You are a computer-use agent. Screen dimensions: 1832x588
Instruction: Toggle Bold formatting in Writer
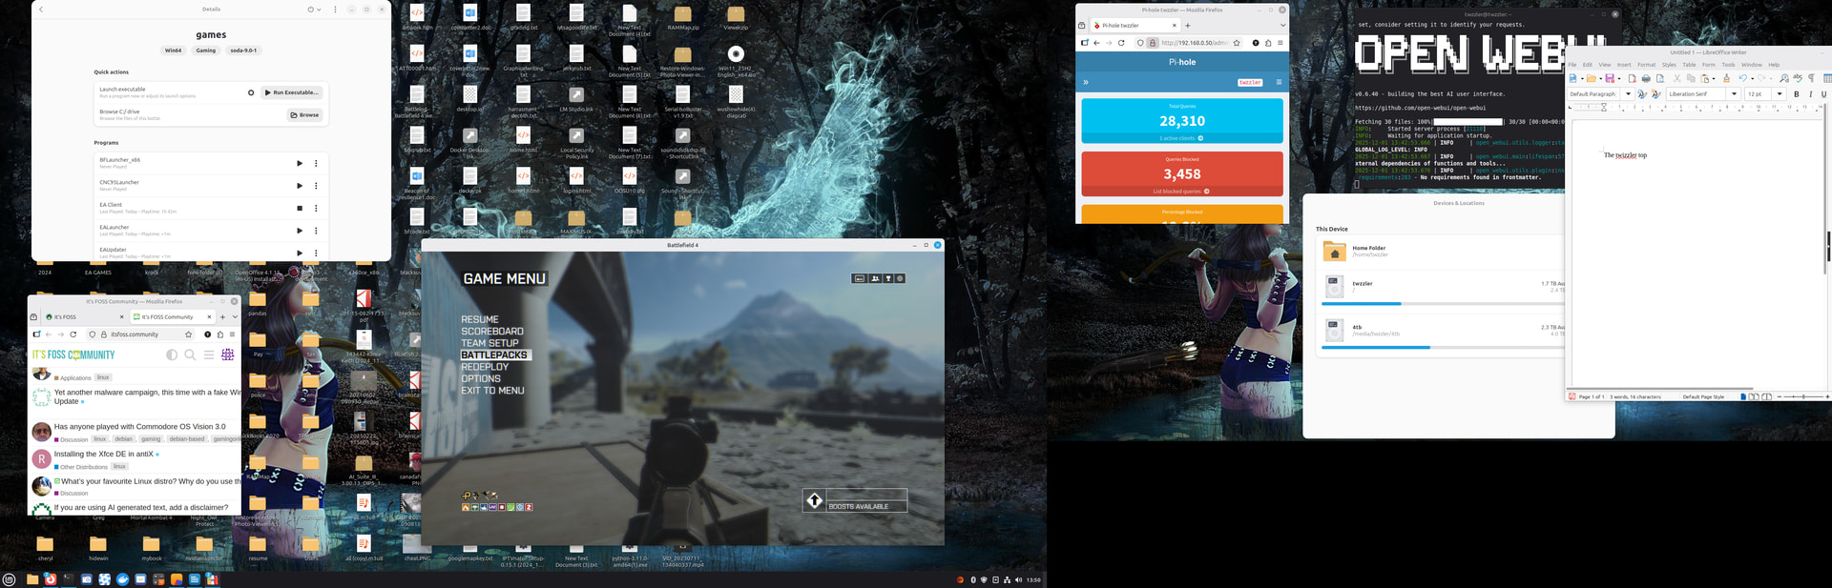point(1797,94)
